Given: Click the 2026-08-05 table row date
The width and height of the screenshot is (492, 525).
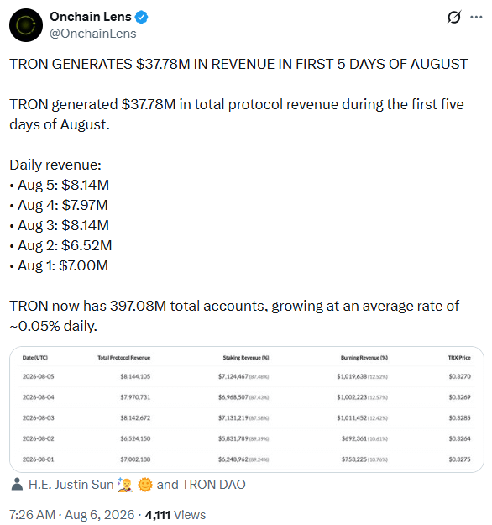Looking at the screenshot, I should coord(38,376).
